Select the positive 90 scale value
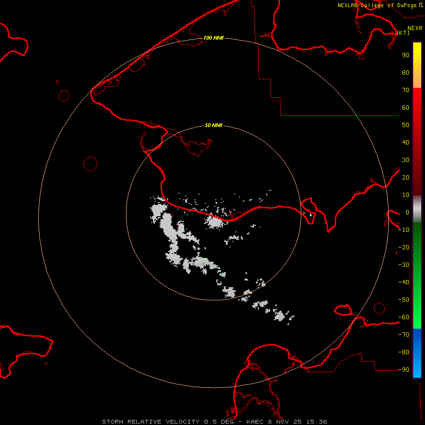 [x=406, y=55]
